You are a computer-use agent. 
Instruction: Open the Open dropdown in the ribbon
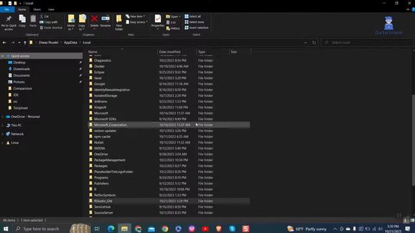pos(173,16)
